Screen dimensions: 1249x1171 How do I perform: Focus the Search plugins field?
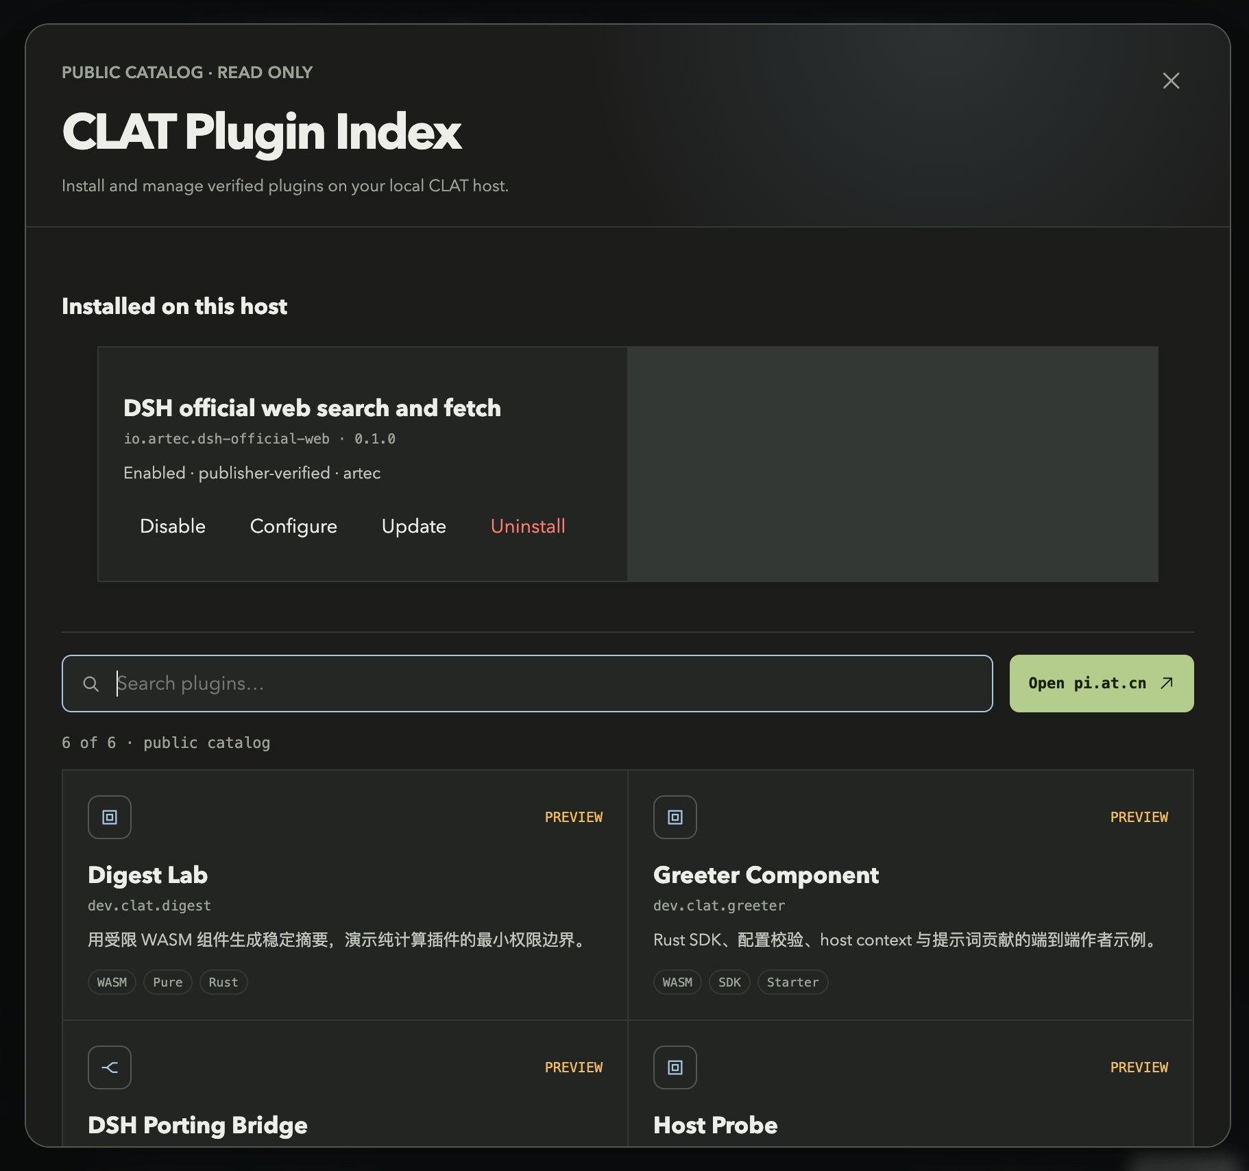527,684
